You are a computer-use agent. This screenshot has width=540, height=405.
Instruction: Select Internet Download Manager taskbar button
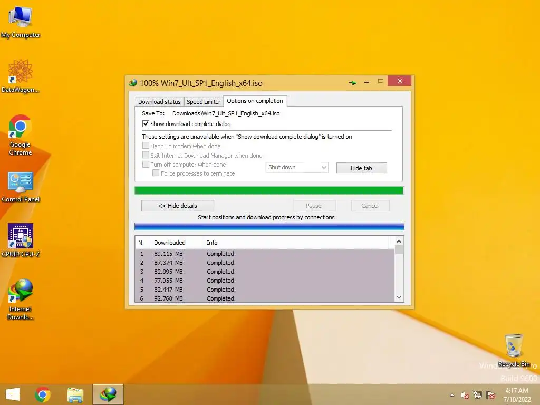tap(108, 394)
